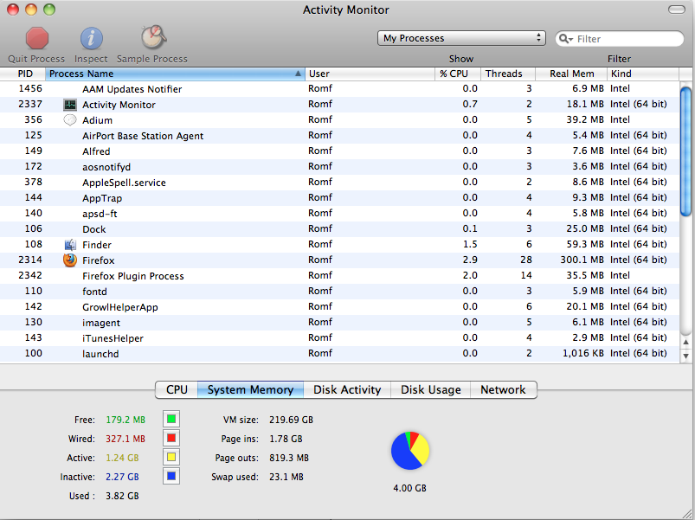Click the green Free memory color swatch
695x520 pixels.
click(171, 419)
